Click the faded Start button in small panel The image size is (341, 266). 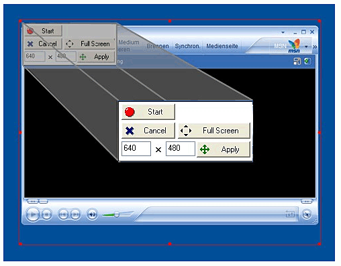pyautogui.click(x=43, y=31)
